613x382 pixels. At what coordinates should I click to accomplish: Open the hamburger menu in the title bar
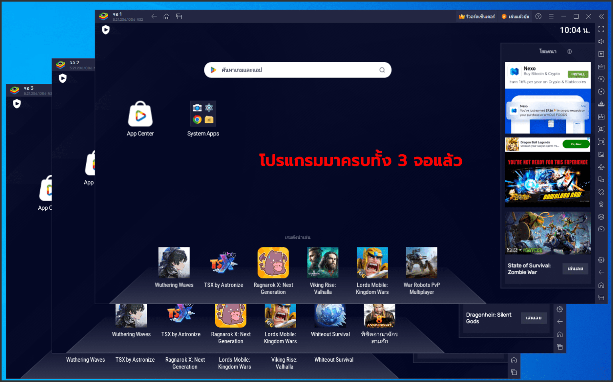[551, 16]
